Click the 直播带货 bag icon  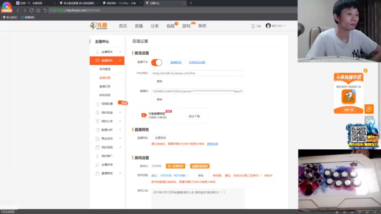tap(98, 174)
